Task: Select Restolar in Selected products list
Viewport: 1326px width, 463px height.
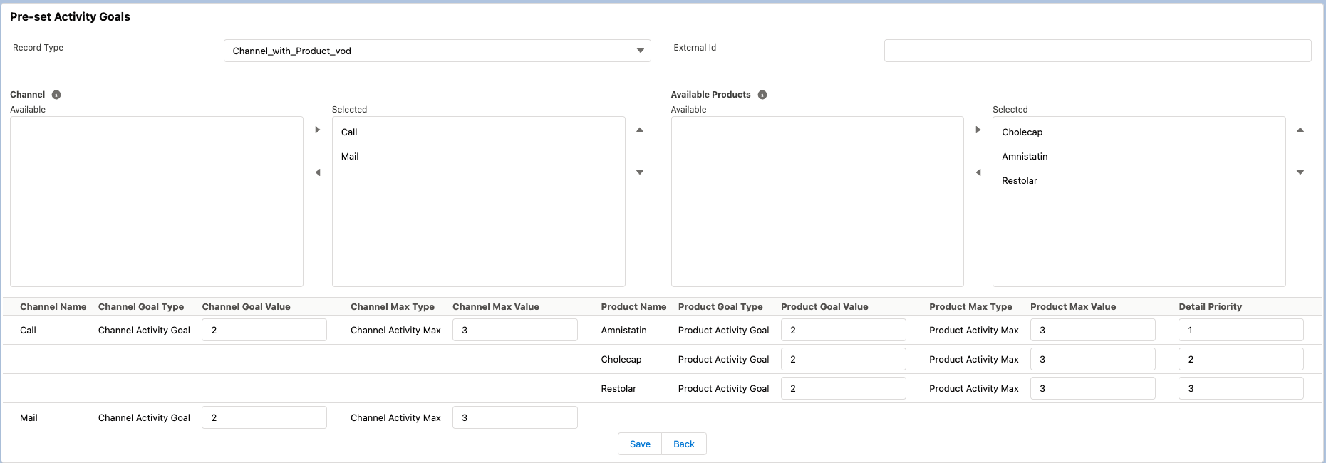Action: click(1019, 181)
